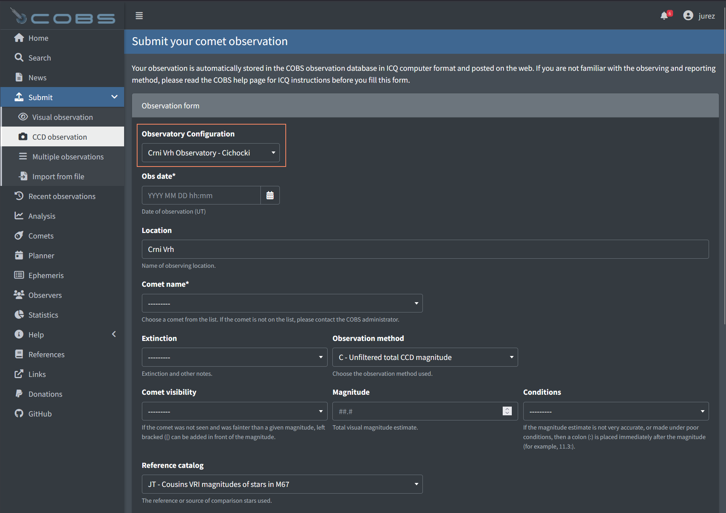This screenshot has width=726, height=513.
Task: Open the Search page from sidebar
Action: tap(40, 58)
